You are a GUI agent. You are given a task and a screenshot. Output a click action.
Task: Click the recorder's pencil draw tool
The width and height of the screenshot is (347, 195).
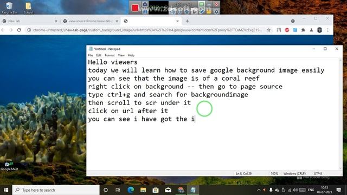point(202,11)
